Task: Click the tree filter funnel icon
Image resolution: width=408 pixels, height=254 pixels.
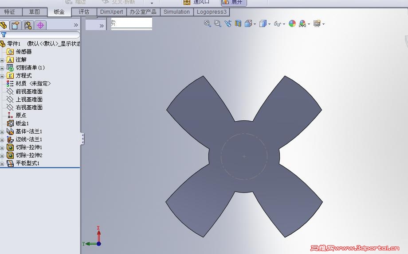Action: pyautogui.click(x=4, y=35)
